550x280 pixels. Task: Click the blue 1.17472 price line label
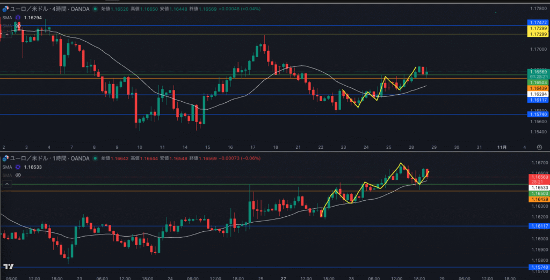coord(538,22)
